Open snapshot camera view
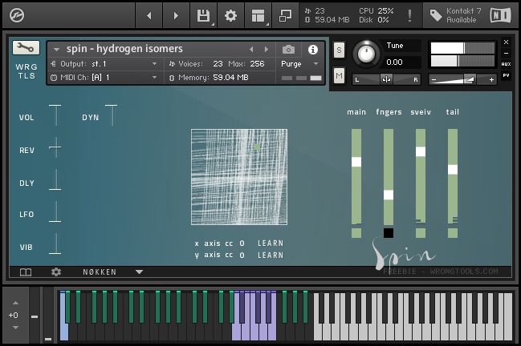521x346 pixels. tap(288, 50)
